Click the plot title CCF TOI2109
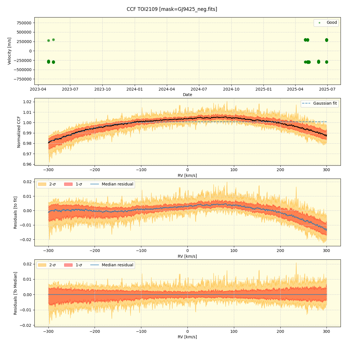Viewport: 344px width, 344px height. (172, 9)
